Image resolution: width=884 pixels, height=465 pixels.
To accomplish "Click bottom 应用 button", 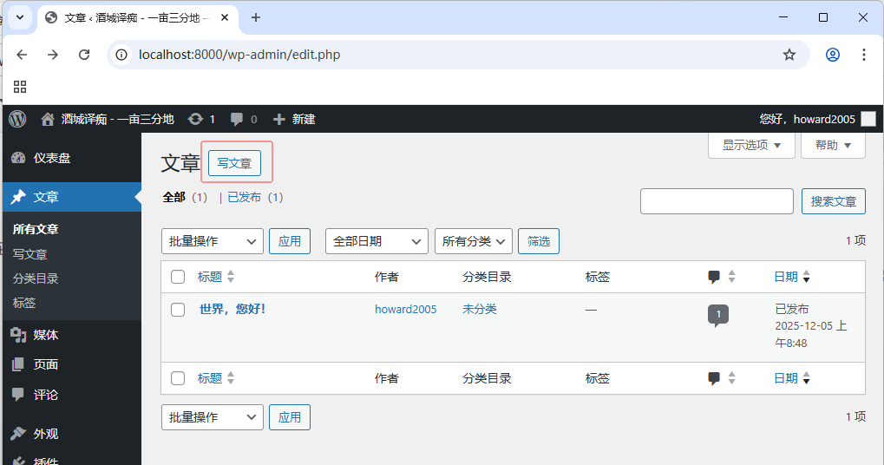I will click(290, 417).
